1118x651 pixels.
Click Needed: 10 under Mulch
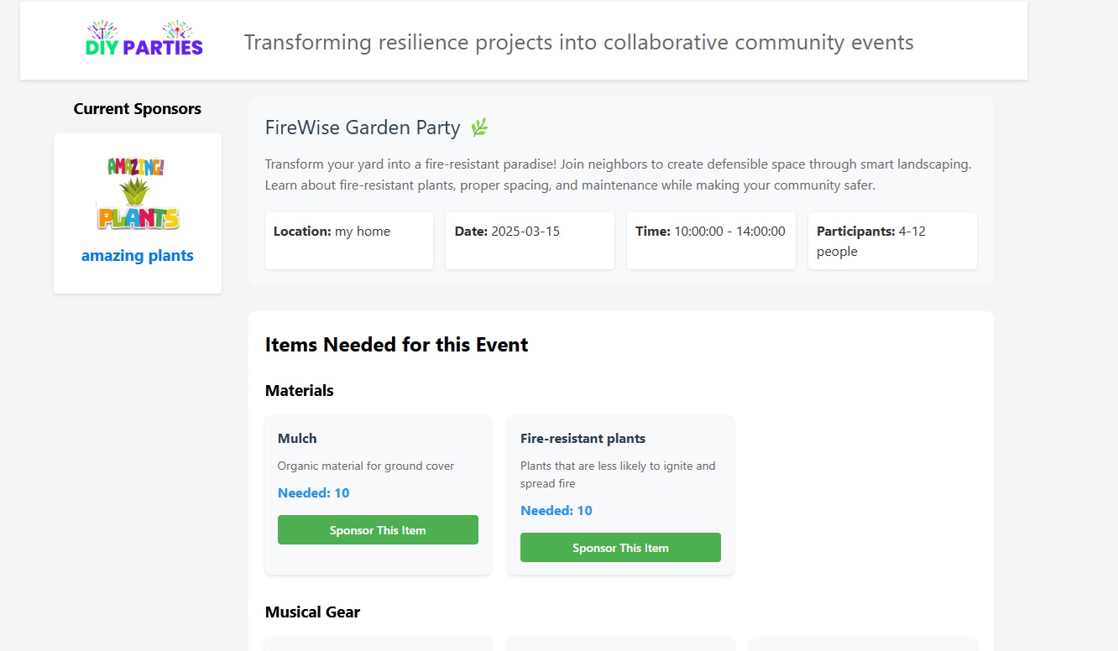[313, 493]
